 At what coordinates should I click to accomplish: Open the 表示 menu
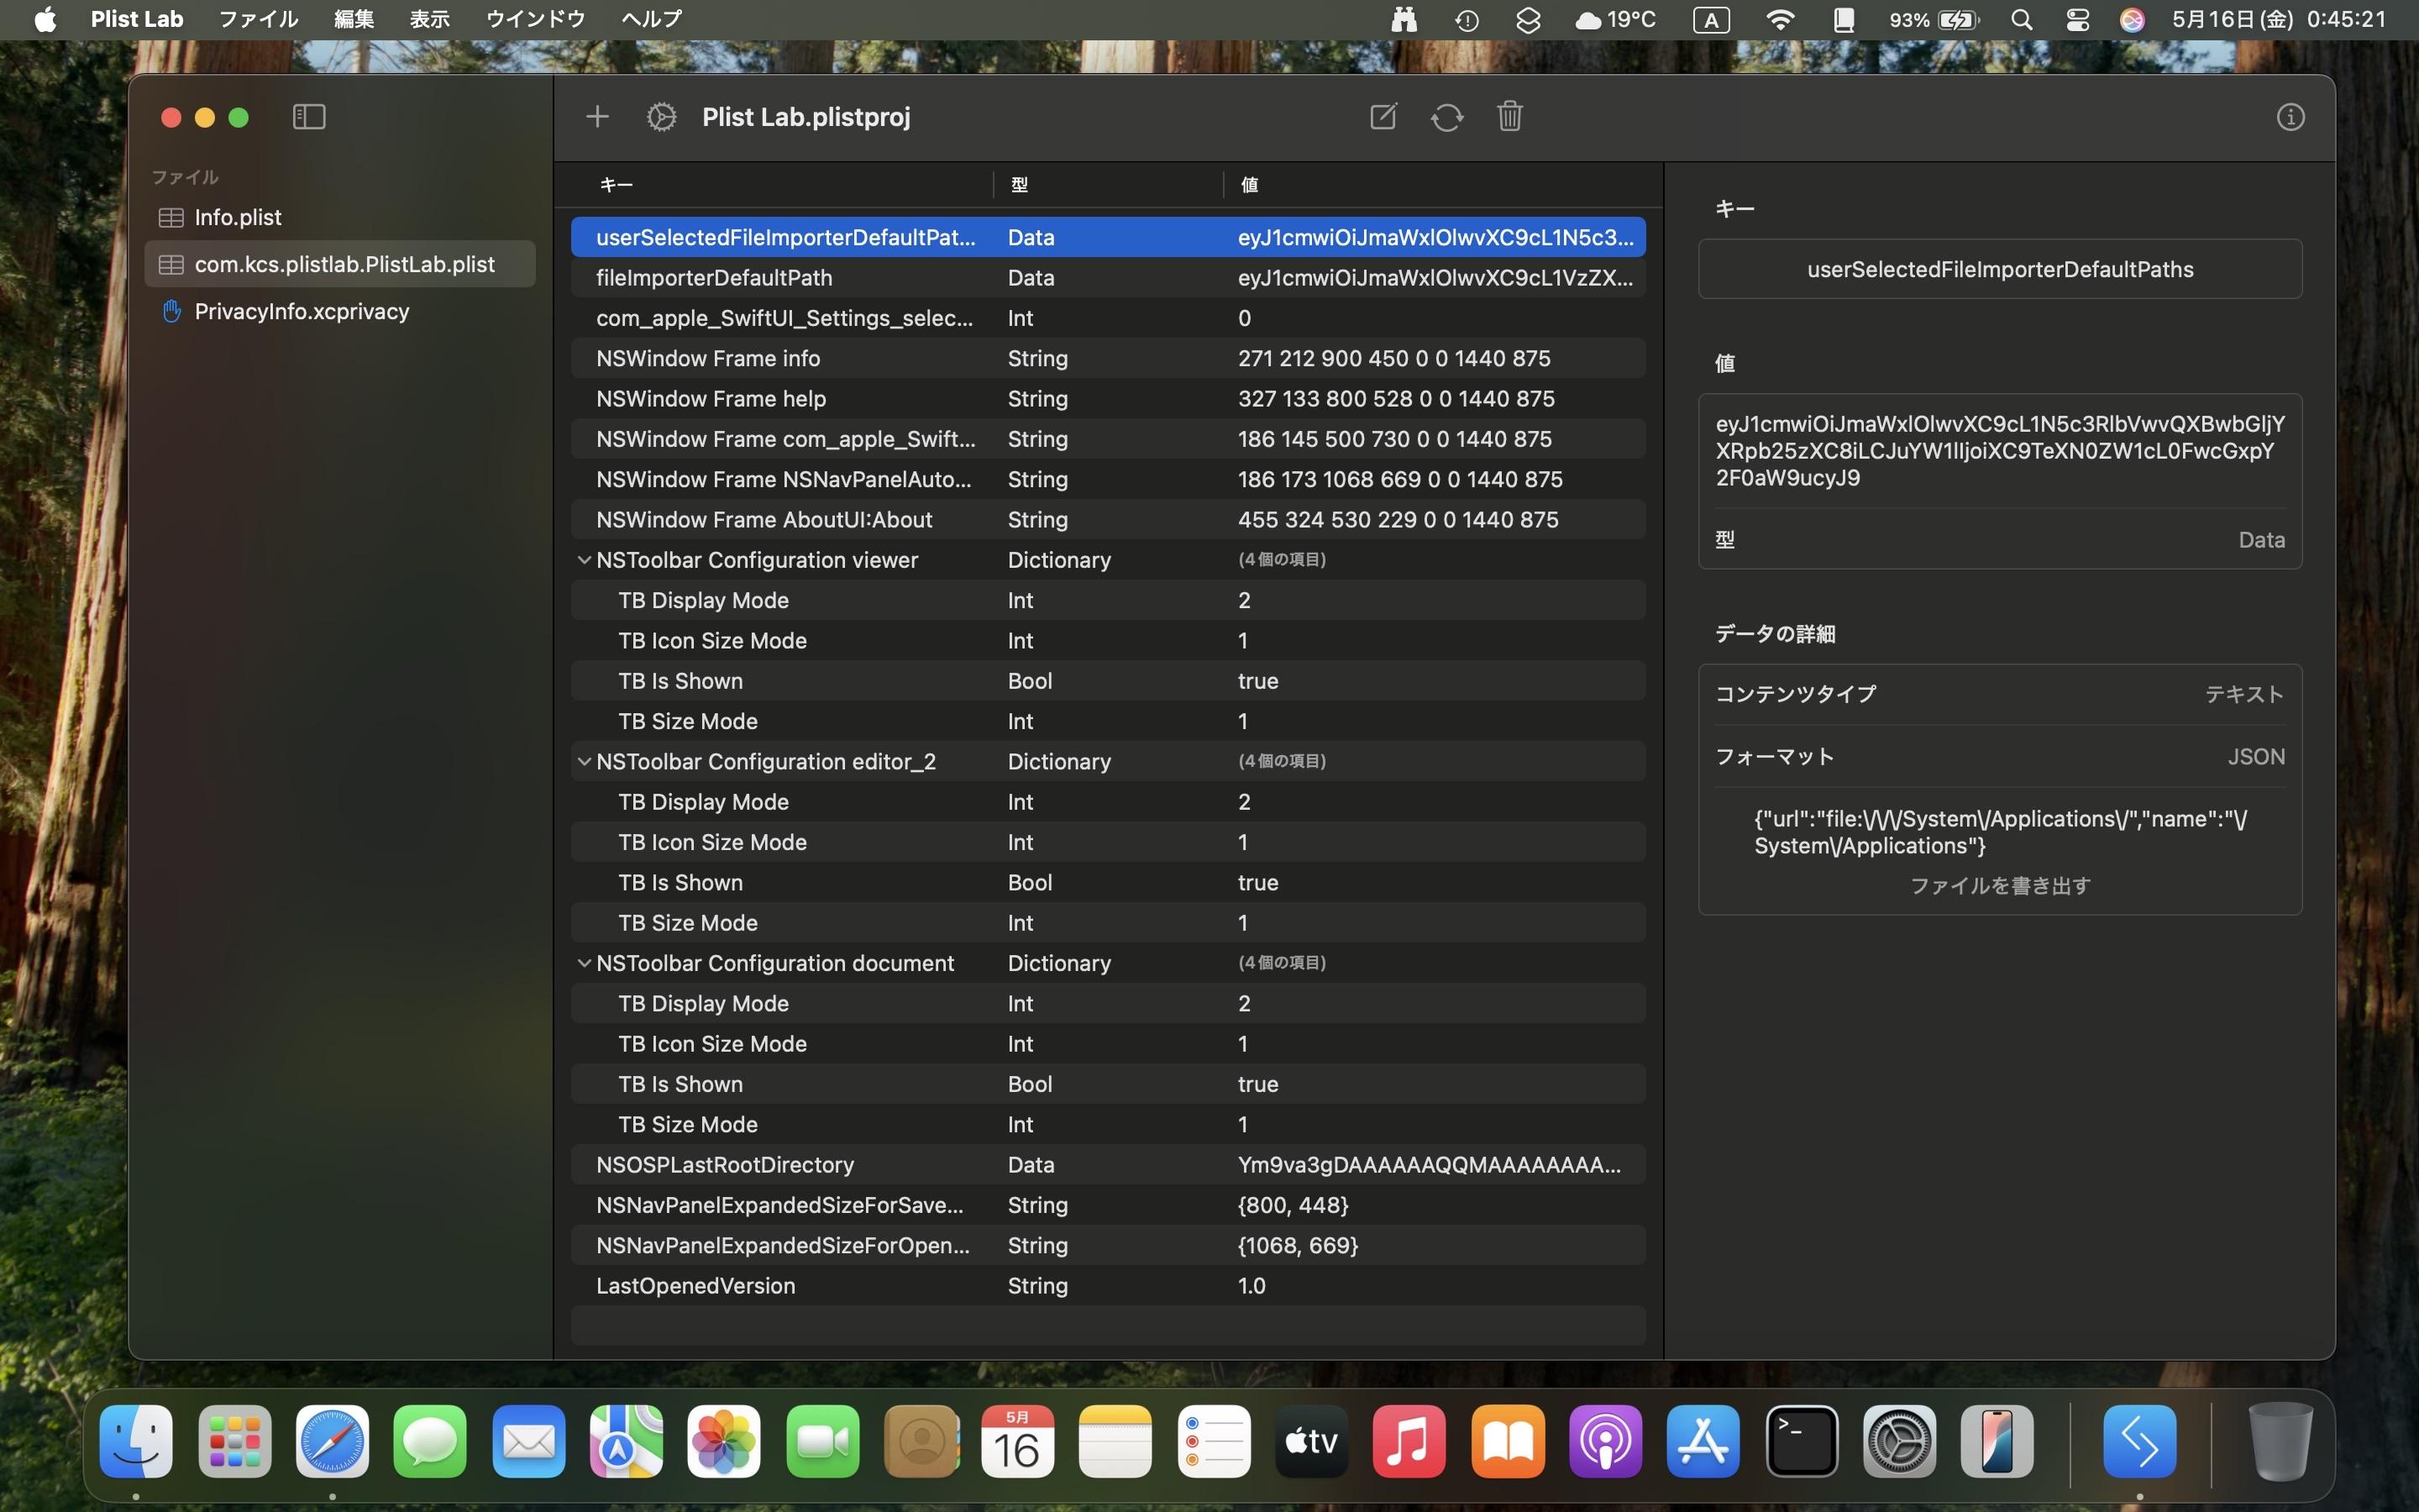[430, 19]
